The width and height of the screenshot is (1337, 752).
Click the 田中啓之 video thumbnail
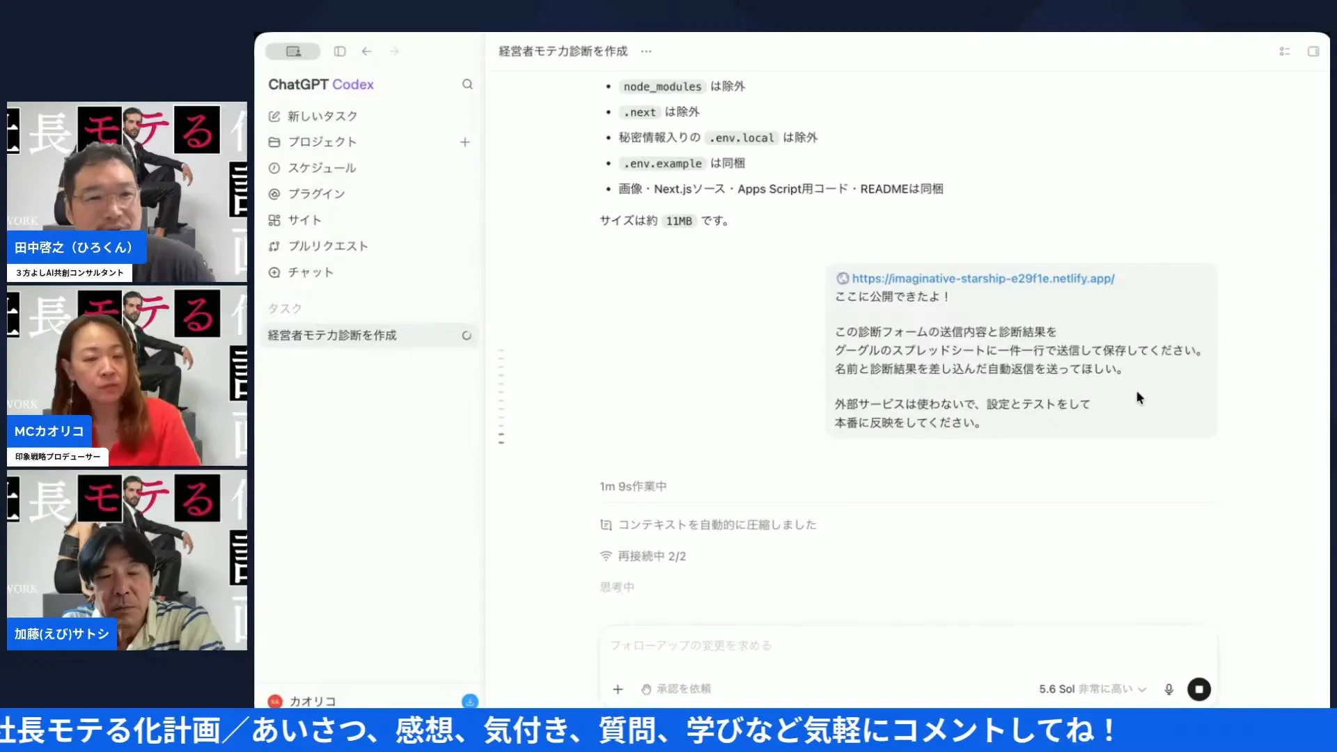[127, 192]
